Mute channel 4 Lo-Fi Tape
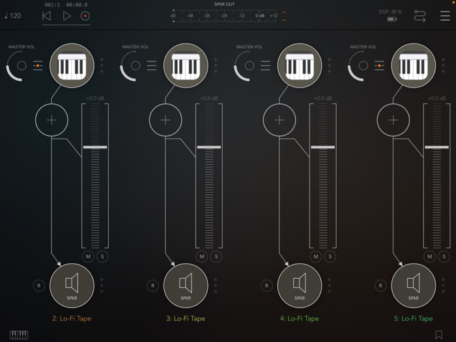This screenshot has height=342, width=456. coord(316,257)
